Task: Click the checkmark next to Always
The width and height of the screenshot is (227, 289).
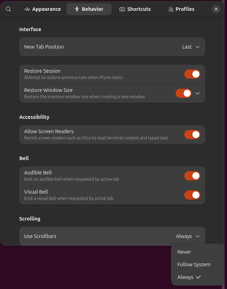Action: (198, 277)
